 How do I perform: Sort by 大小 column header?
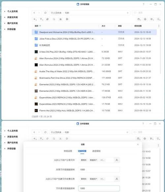coord(103,26)
